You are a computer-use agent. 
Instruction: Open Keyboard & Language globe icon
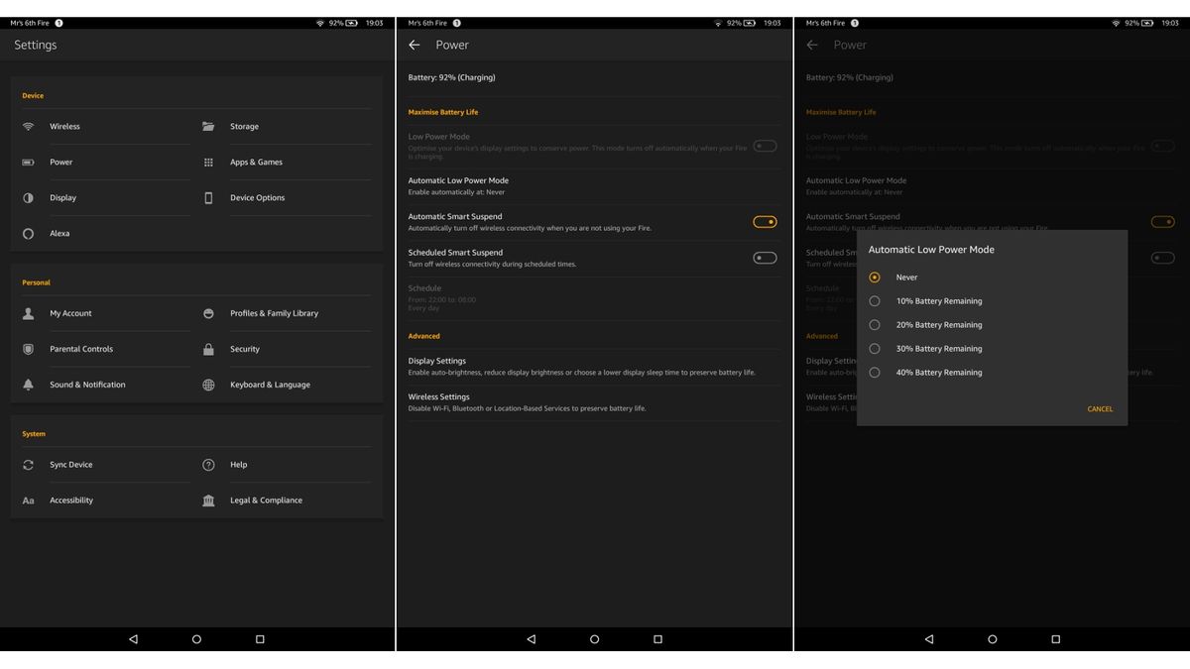point(208,385)
